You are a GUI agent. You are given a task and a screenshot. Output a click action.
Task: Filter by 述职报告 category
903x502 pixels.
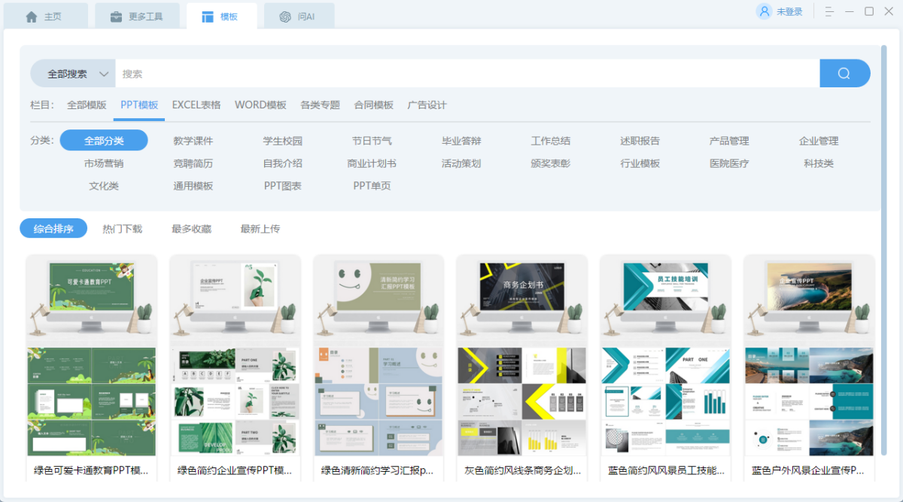[640, 141]
